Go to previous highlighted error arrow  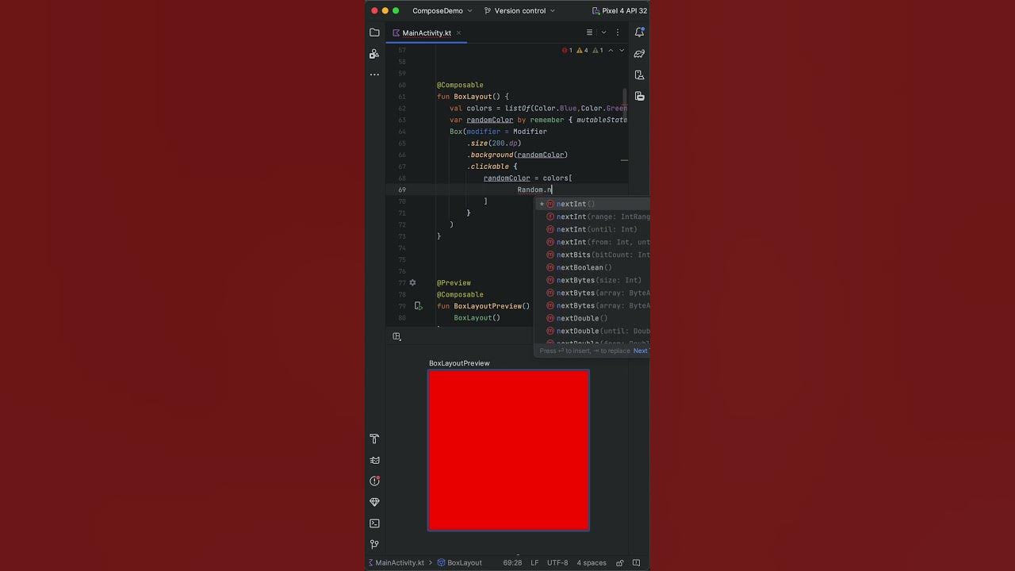tap(611, 51)
